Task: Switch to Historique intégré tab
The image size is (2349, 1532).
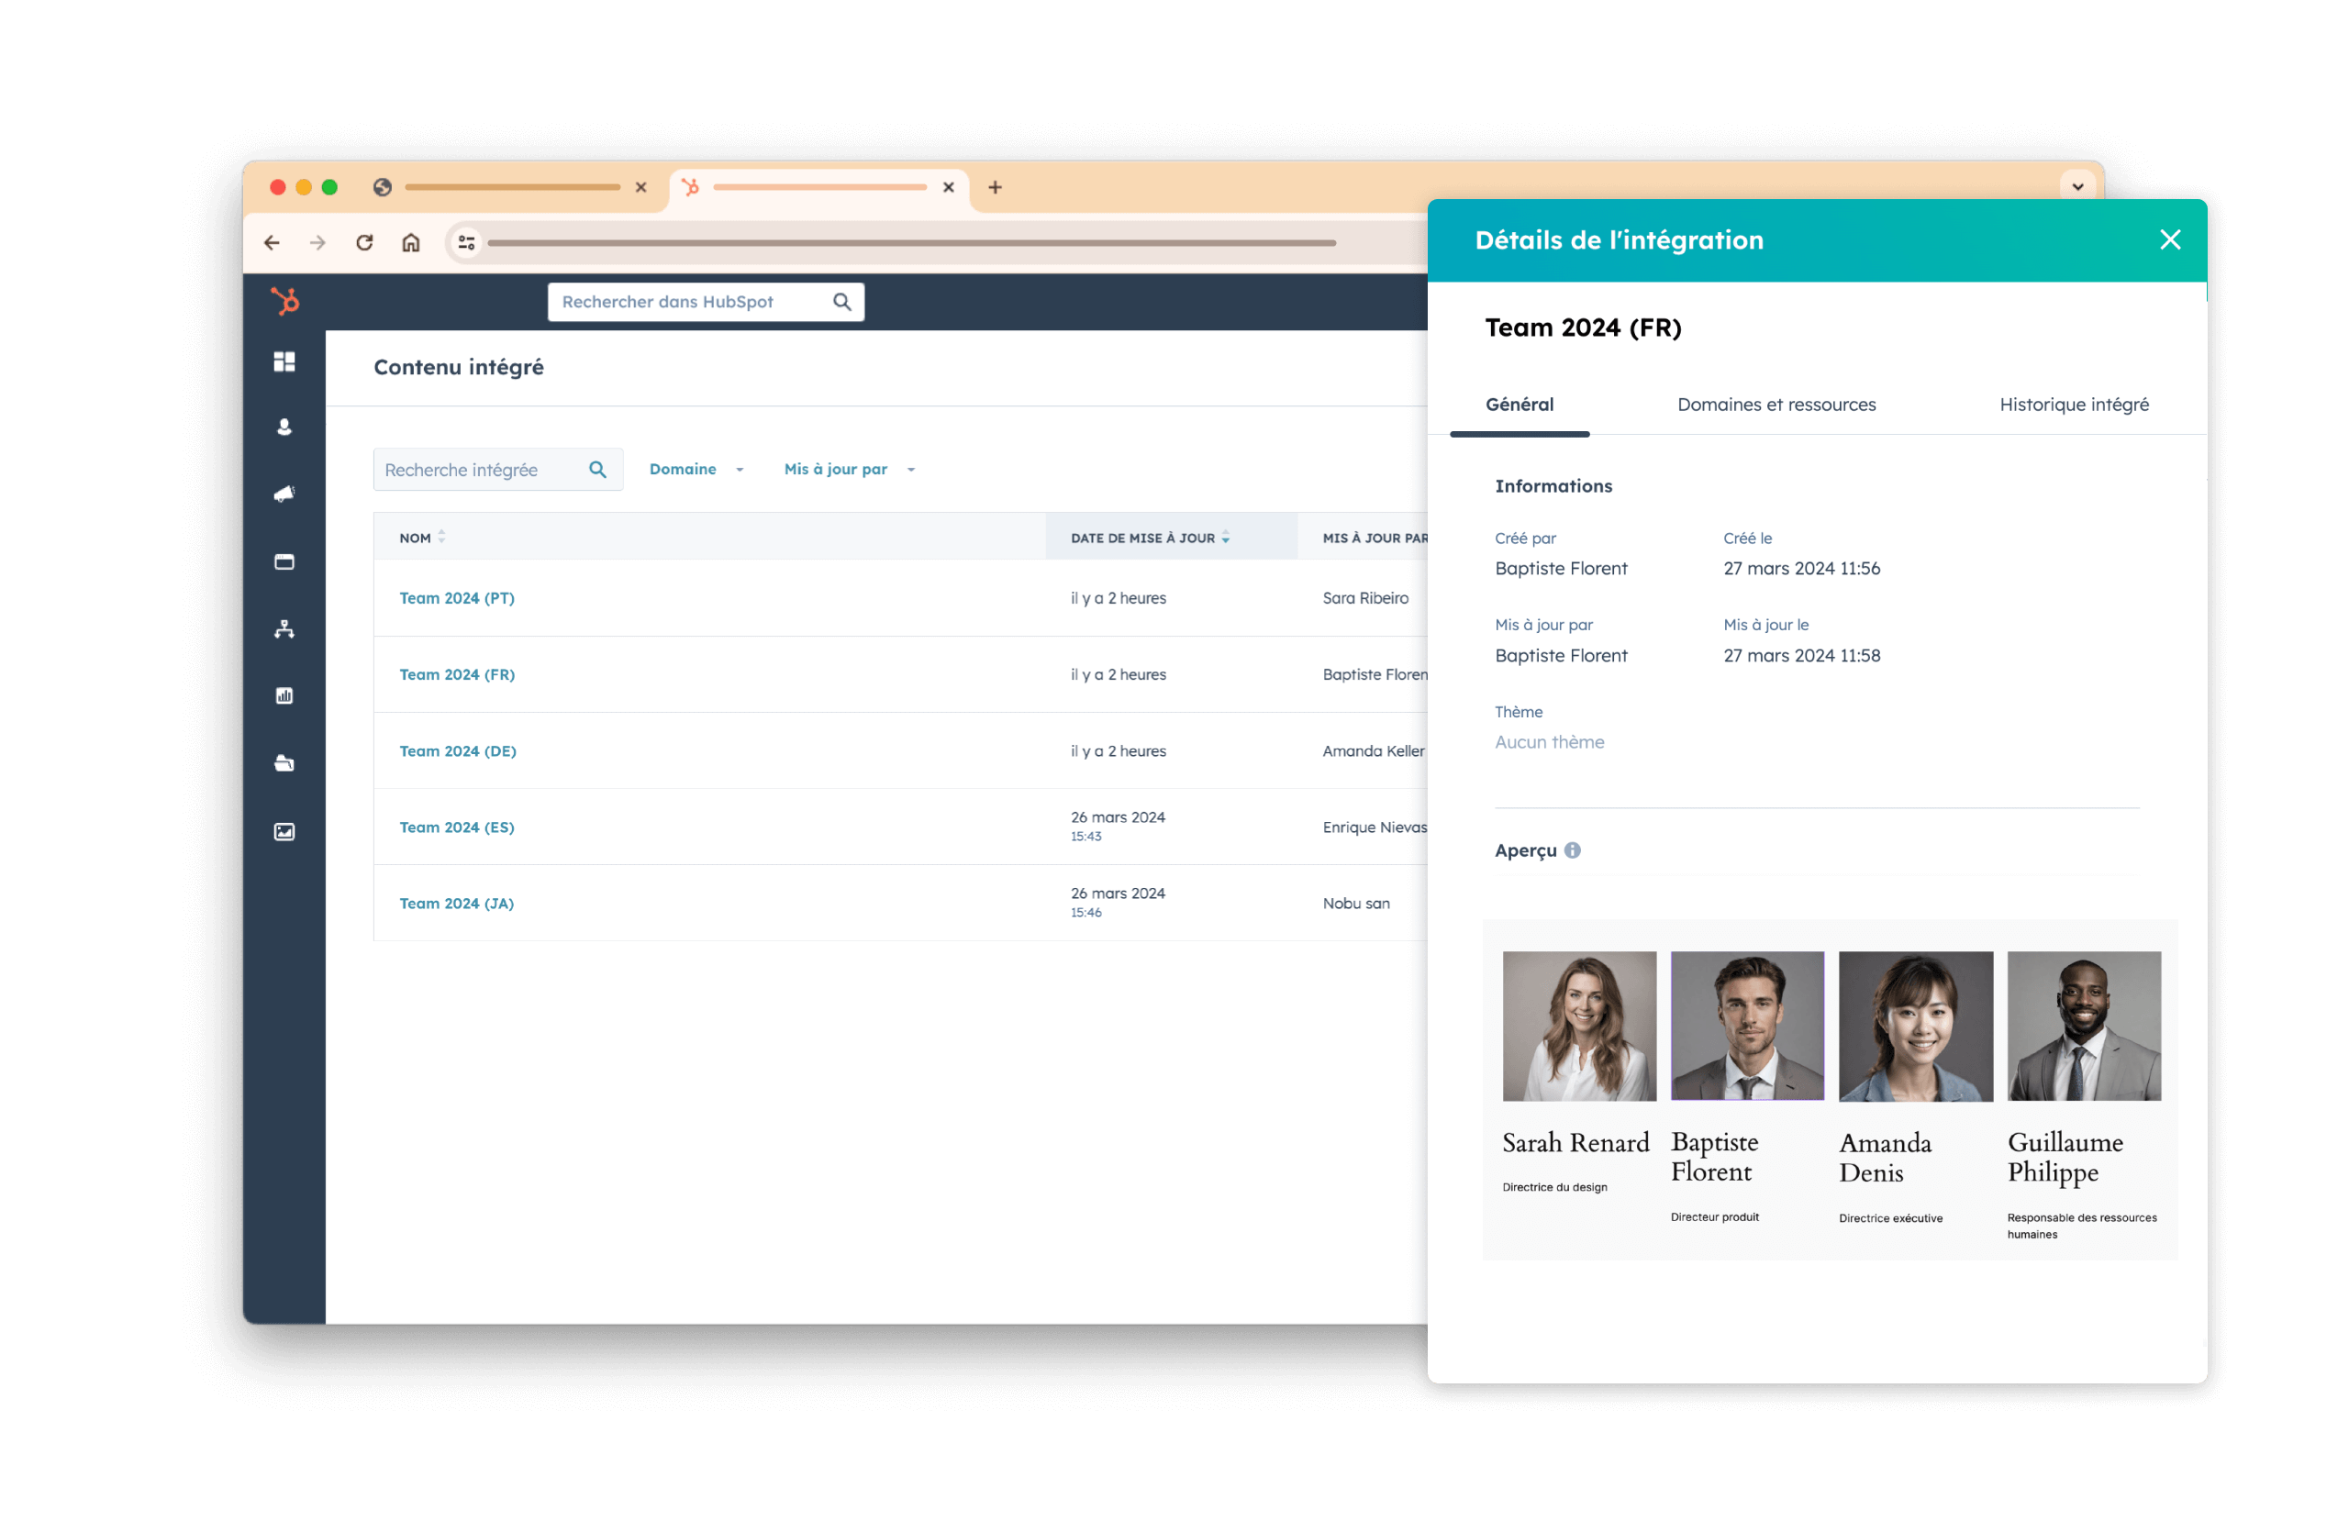Action: (2074, 405)
